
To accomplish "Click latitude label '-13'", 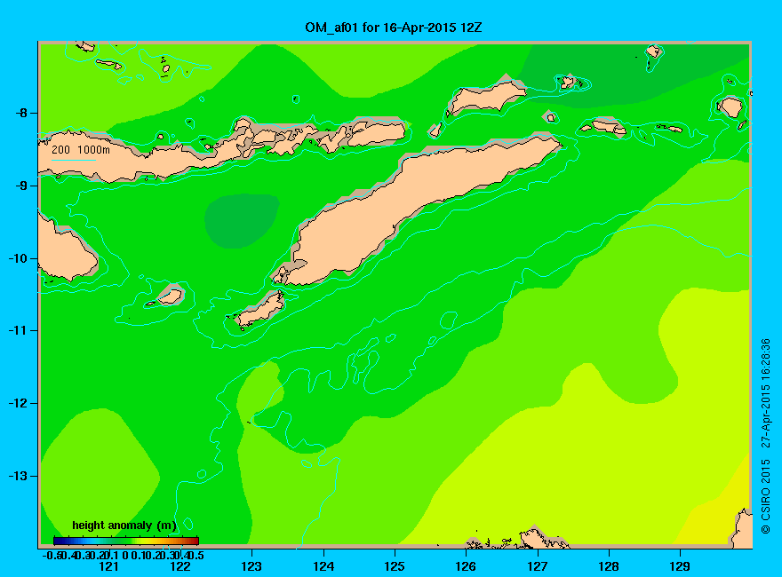I will pos(18,476).
